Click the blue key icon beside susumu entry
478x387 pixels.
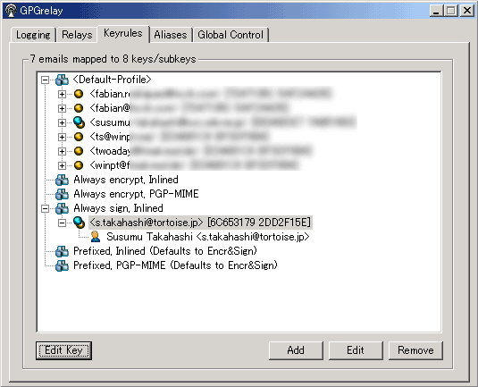tap(79, 122)
